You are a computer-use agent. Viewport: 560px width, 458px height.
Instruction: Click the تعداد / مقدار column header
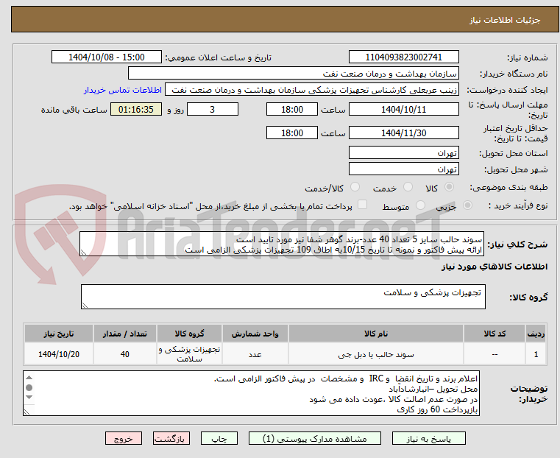pyautogui.click(x=124, y=334)
